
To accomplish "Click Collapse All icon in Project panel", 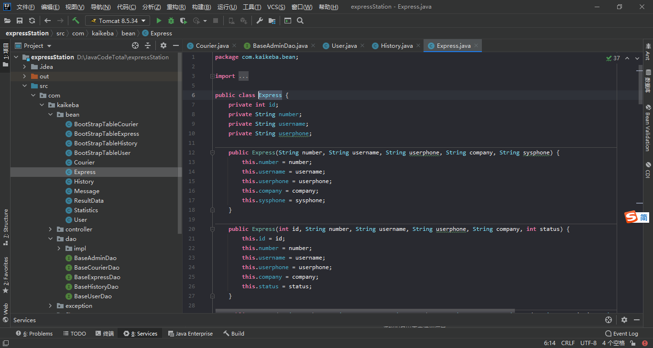I will click(148, 45).
